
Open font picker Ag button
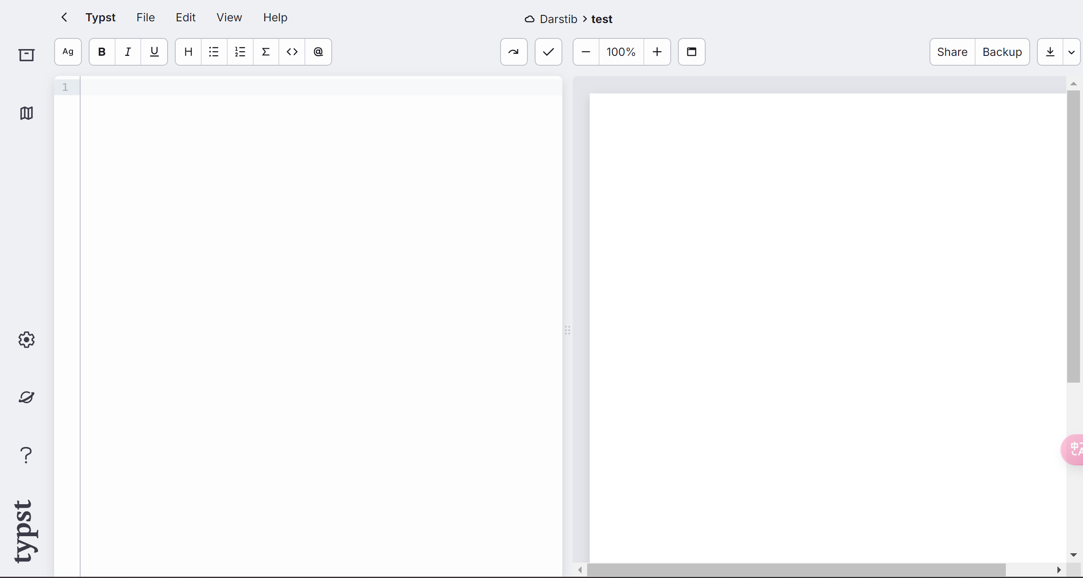(68, 52)
